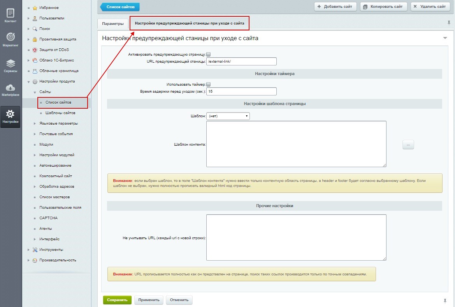This screenshot has height=307, width=455.
Task: Click the Пользователи person icon
Action: (35, 18)
